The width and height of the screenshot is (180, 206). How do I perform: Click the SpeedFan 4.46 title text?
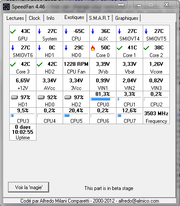coord(28,7)
